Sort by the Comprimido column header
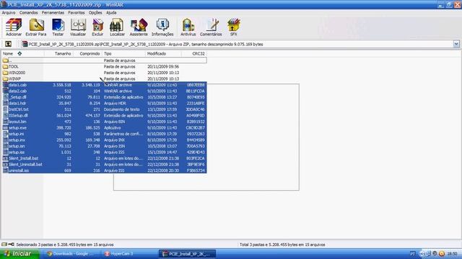The height and width of the screenshot is (259, 462). tap(87, 54)
